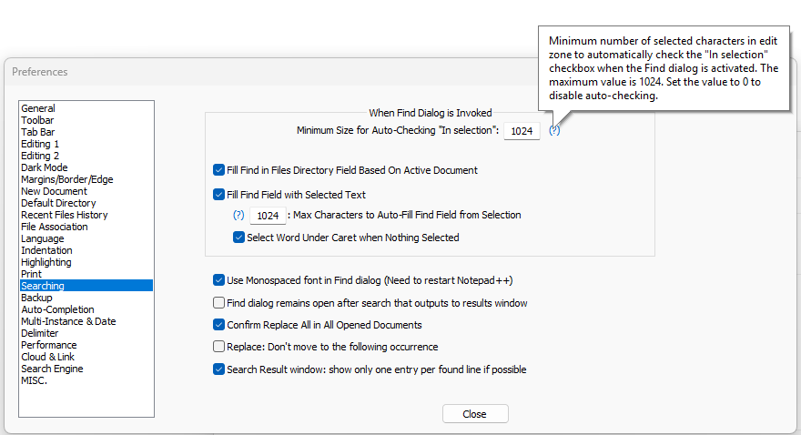Toggle Select Word Under Caret checkbox
The width and height of the screenshot is (801, 435).
point(239,238)
